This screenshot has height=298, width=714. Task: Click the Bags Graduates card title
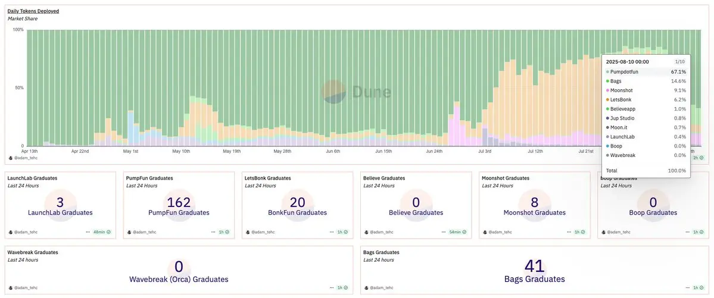[x=381, y=252]
